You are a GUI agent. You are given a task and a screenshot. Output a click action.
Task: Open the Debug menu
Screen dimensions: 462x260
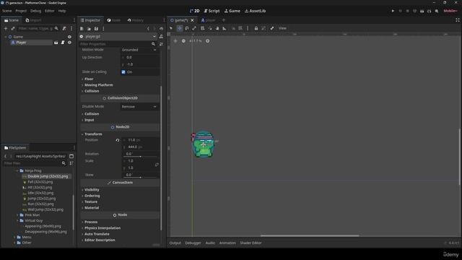point(35,11)
